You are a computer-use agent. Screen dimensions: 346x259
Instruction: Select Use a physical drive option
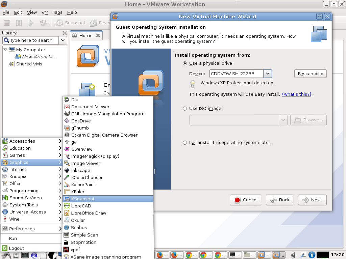(185, 63)
